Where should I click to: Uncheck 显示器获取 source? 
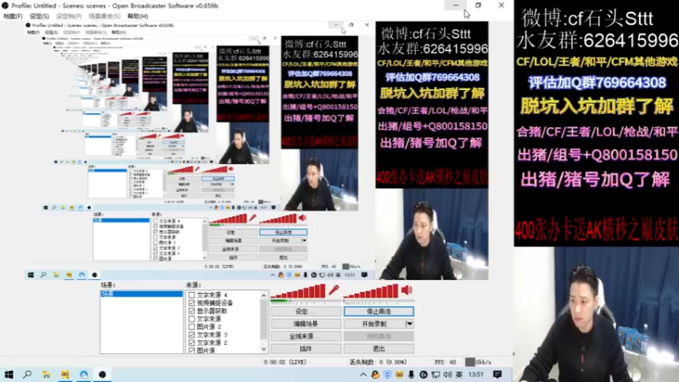coord(192,311)
